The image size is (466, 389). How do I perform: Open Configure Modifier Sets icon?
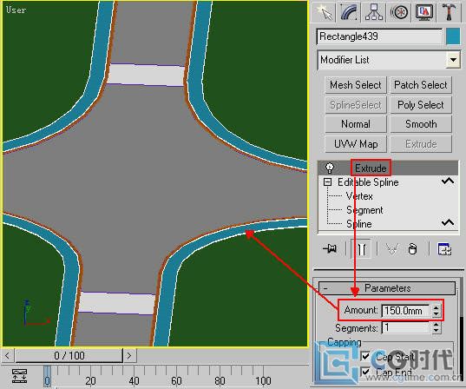click(444, 249)
